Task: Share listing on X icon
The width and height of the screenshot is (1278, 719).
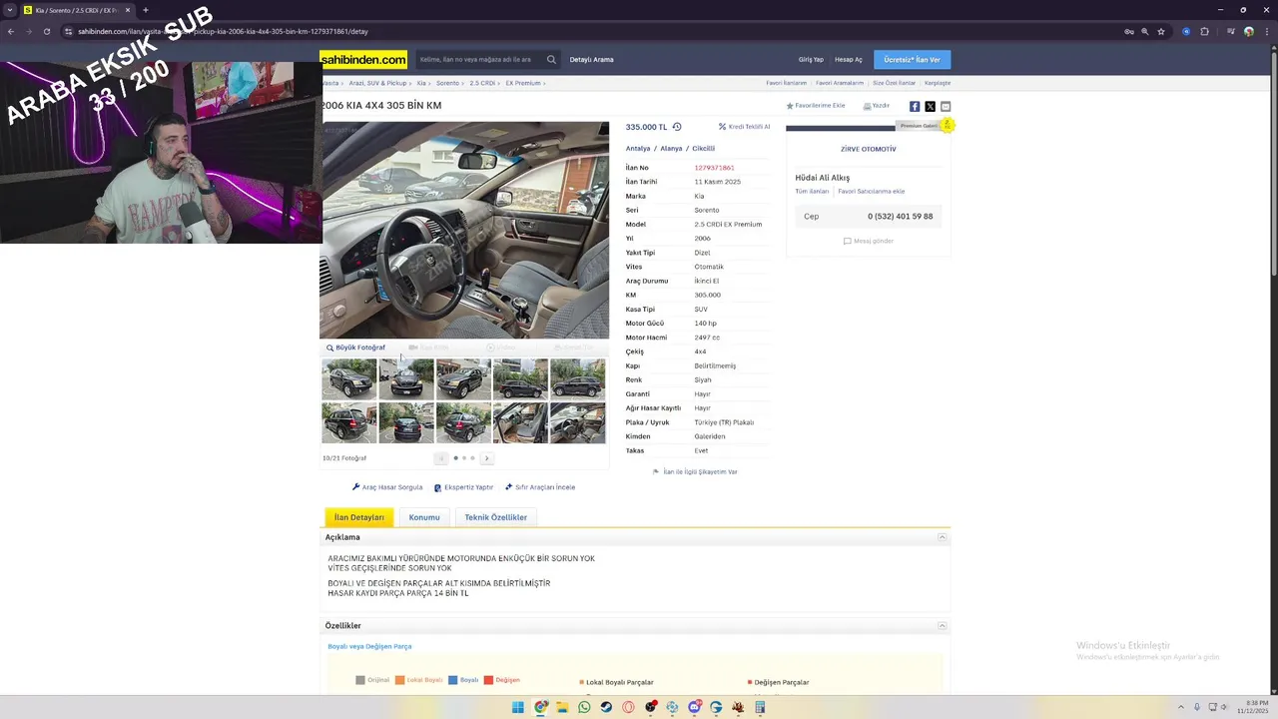Action: click(930, 106)
